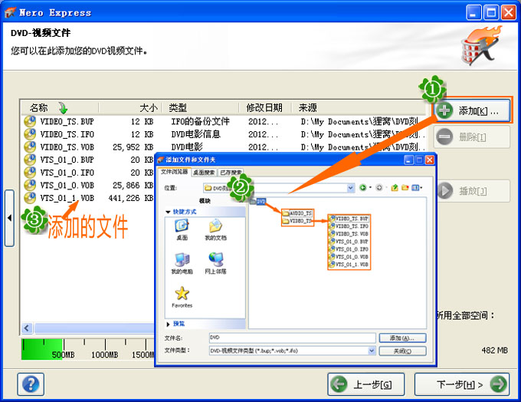Select the VIDEO_TS folder in dialog
This screenshot has height=402, width=521.
point(297,221)
